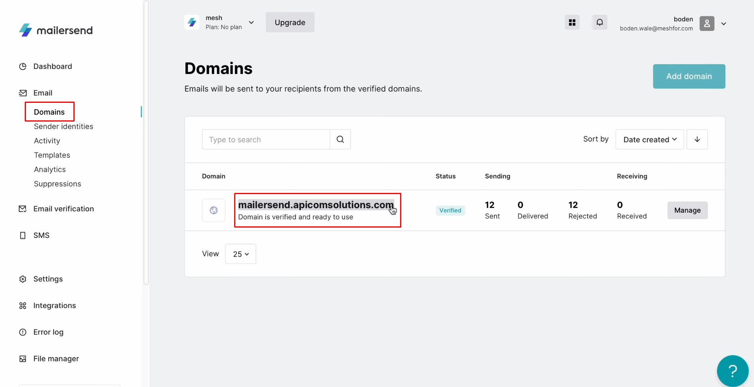This screenshot has height=387, width=754.
Task: Click the Error log alert icon
Action: pyautogui.click(x=23, y=332)
